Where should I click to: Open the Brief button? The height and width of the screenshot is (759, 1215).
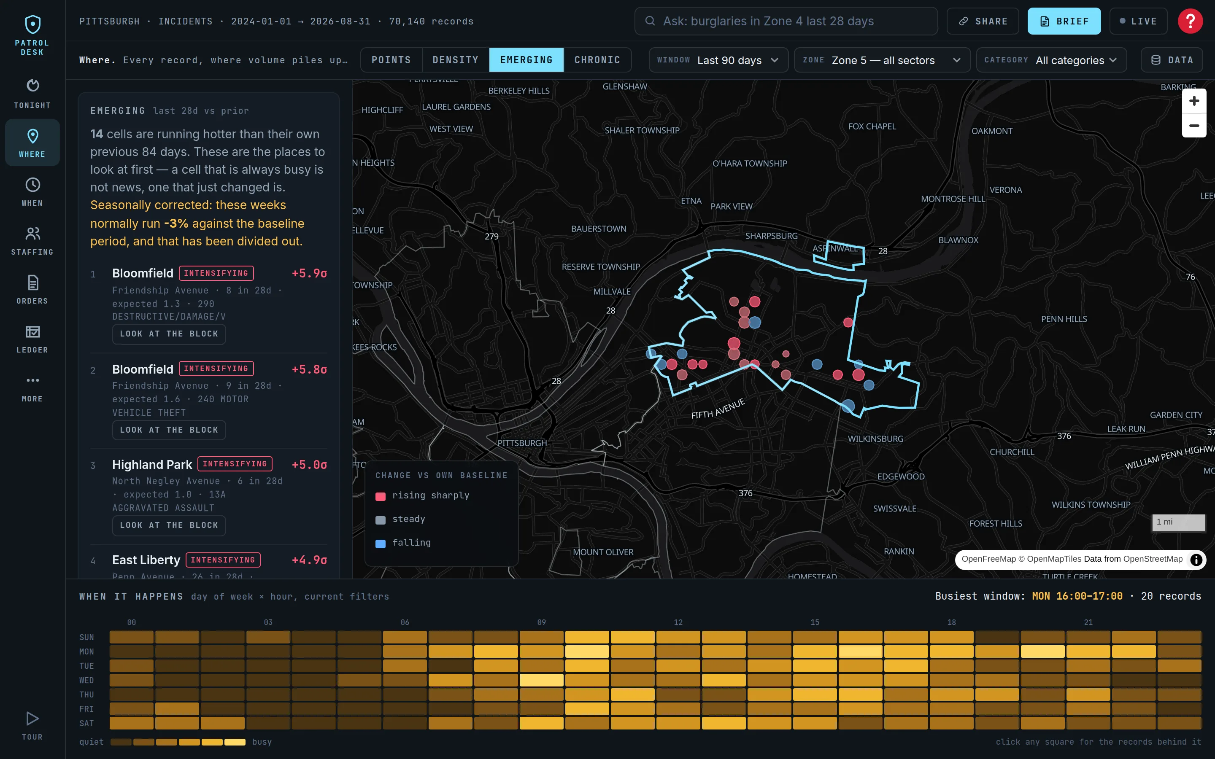pos(1064,21)
